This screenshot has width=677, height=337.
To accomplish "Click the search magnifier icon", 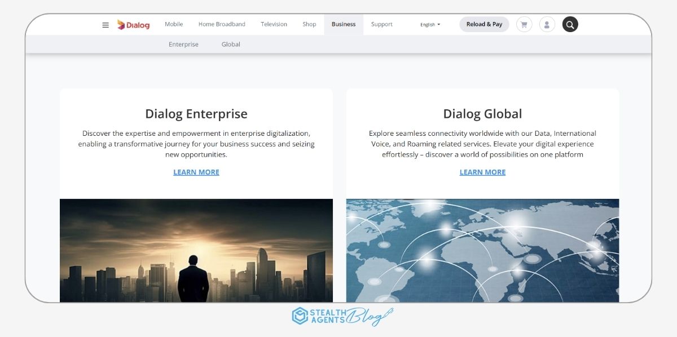I will coord(570,24).
